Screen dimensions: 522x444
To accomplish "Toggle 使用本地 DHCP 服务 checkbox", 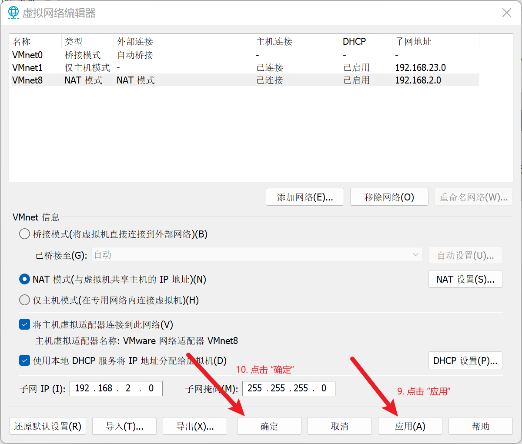I will 25,361.
